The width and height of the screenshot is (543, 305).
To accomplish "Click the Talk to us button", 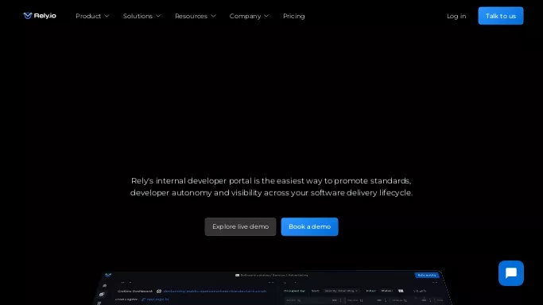I will 500,16.
